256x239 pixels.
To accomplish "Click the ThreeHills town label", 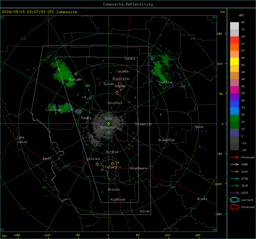I will [x=143, y=124].
